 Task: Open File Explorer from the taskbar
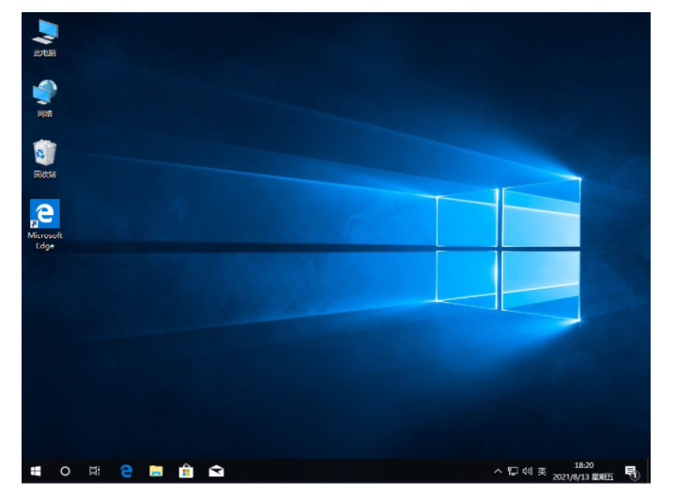tap(156, 471)
